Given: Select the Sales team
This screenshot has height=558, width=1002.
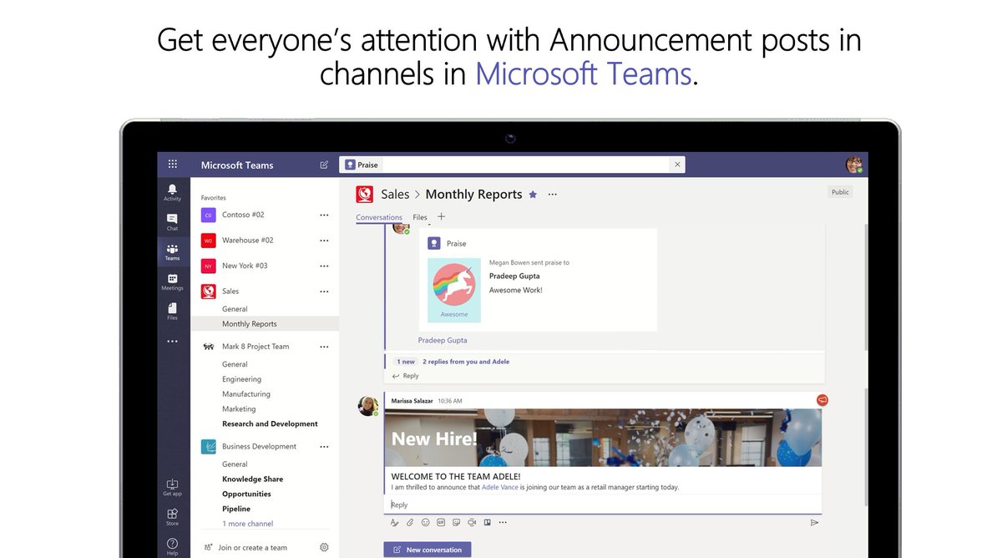Looking at the screenshot, I should (230, 292).
